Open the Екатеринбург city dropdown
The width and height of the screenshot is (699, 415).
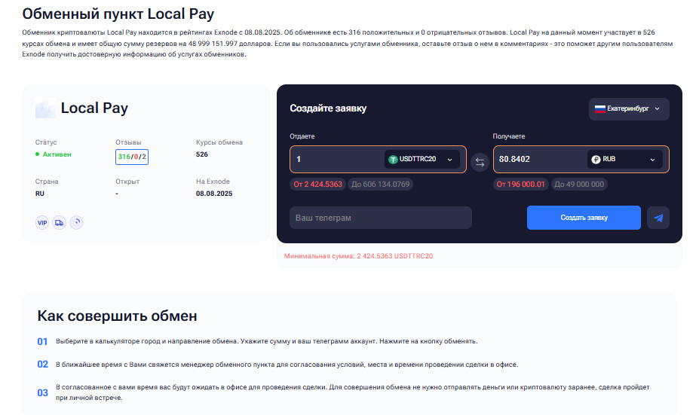[628, 108]
